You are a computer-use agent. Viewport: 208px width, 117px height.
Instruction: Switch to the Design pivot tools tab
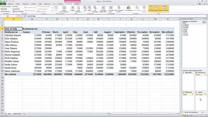(x=77, y=4)
